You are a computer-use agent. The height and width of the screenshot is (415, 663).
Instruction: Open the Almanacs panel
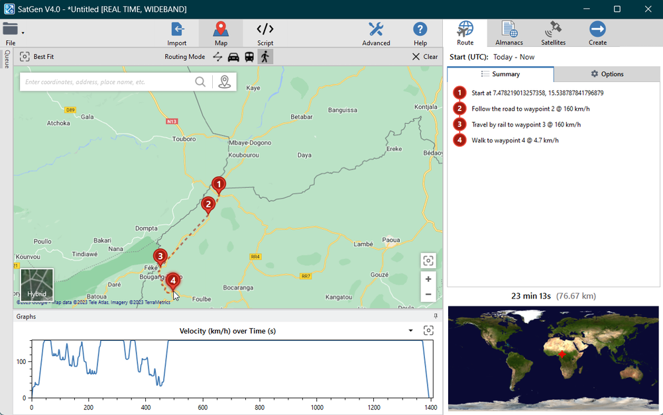(509, 33)
